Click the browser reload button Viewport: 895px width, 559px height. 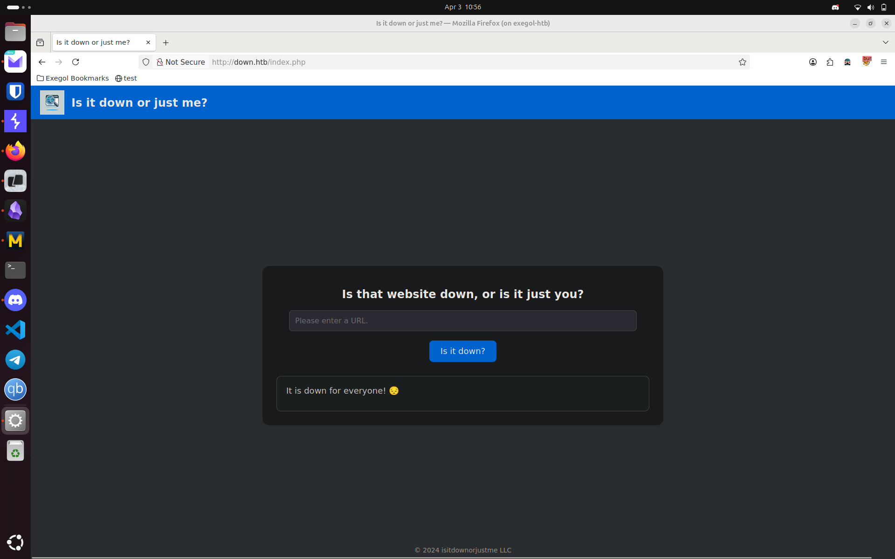pyautogui.click(x=76, y=62)
